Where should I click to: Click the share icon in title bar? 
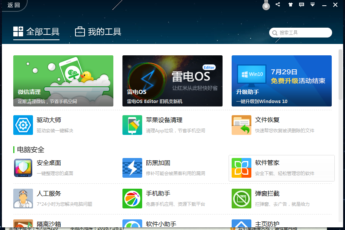(x=278, y=5)
